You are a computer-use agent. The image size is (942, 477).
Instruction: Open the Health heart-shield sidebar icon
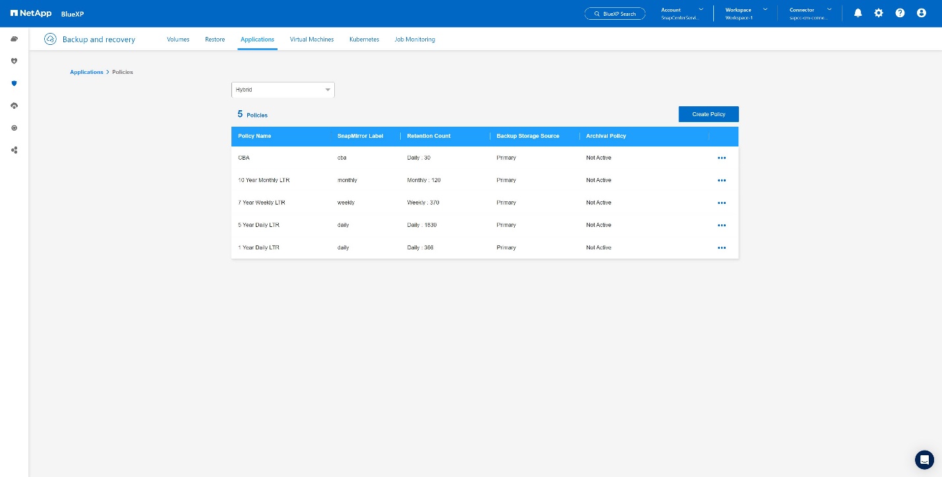click(x=14, y=61)
